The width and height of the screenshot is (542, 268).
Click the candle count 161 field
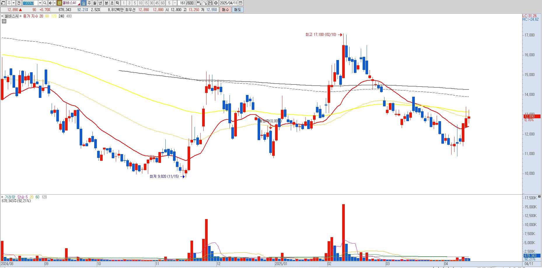(182, 3)
